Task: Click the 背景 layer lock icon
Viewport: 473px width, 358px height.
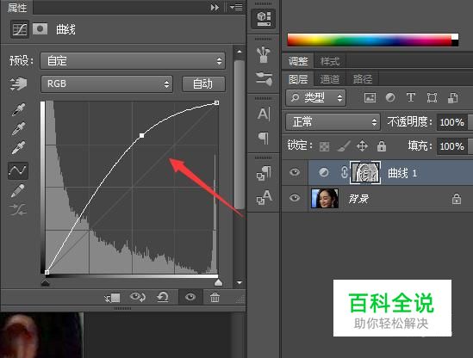Action: (457, 199)
